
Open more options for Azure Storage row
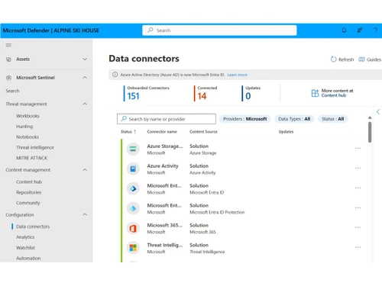point(358,148)
